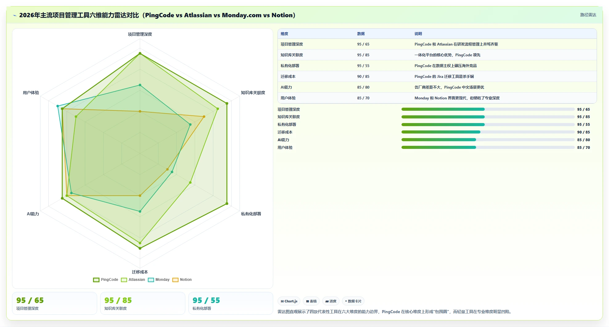The height and width of the screenshot is (327, 609).
Task: Click the AI能力 progress bar
Action: 488,140
